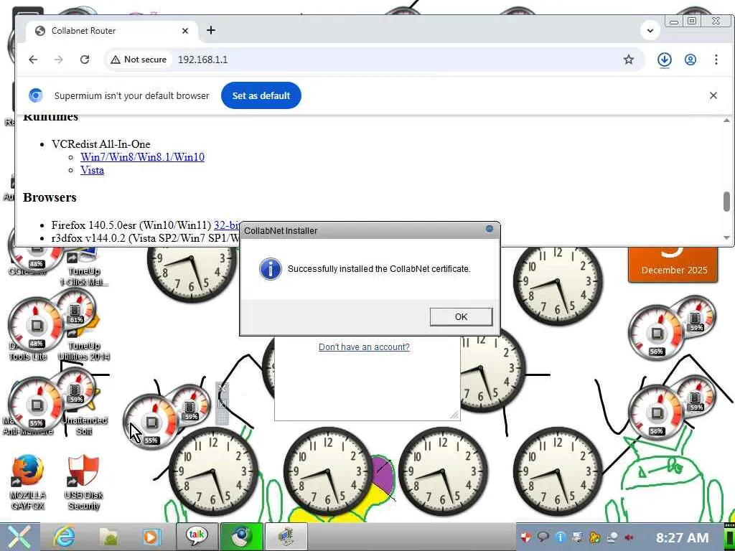Bookmark this page with the star icon
This screenshot has height=551, width=735.
[629, 60]
